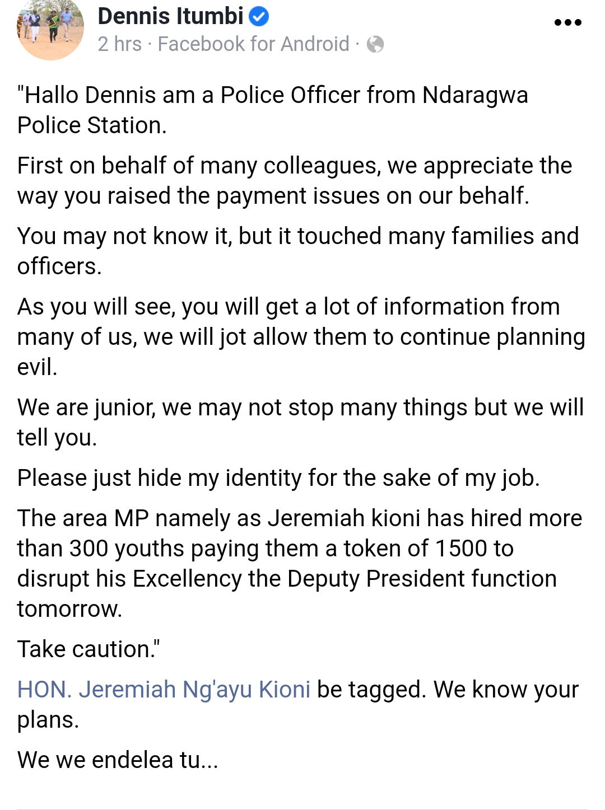The image size is (605, 810).
Task: Click the "First on behalf of many colleagues" paragraph
Action: [x=295, y=181]
